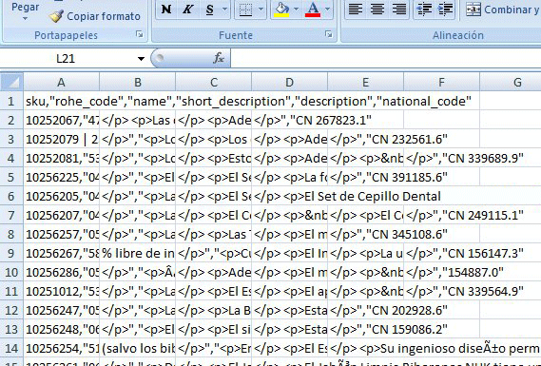Viewport: 541px width, 366px height.
Task: Center text horizontally
Action: (377, 10)
